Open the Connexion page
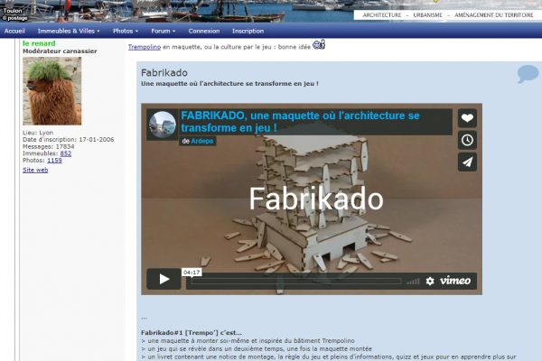The width and height of the screenshot is (542, 361). coord(204,31)
